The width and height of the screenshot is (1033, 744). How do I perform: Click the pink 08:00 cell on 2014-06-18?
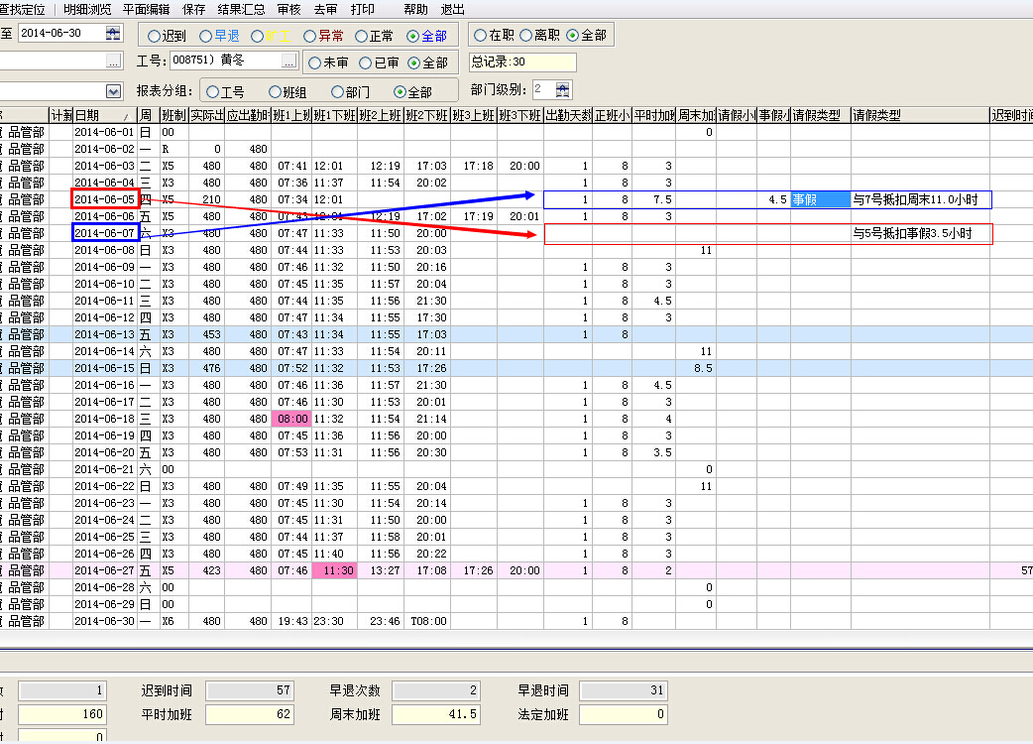pos(291,419)
